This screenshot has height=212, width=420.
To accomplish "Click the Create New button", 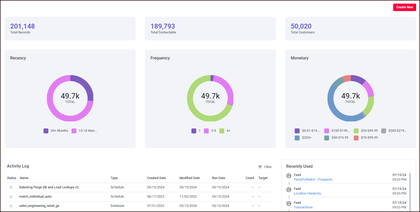I will click(404, 7).
